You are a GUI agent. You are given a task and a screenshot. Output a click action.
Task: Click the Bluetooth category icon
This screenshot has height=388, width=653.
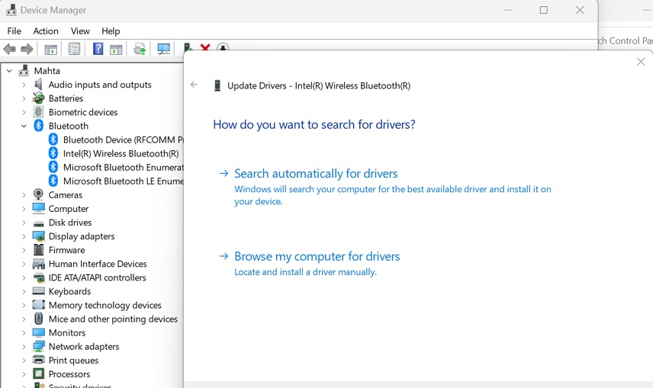[38, 126]
